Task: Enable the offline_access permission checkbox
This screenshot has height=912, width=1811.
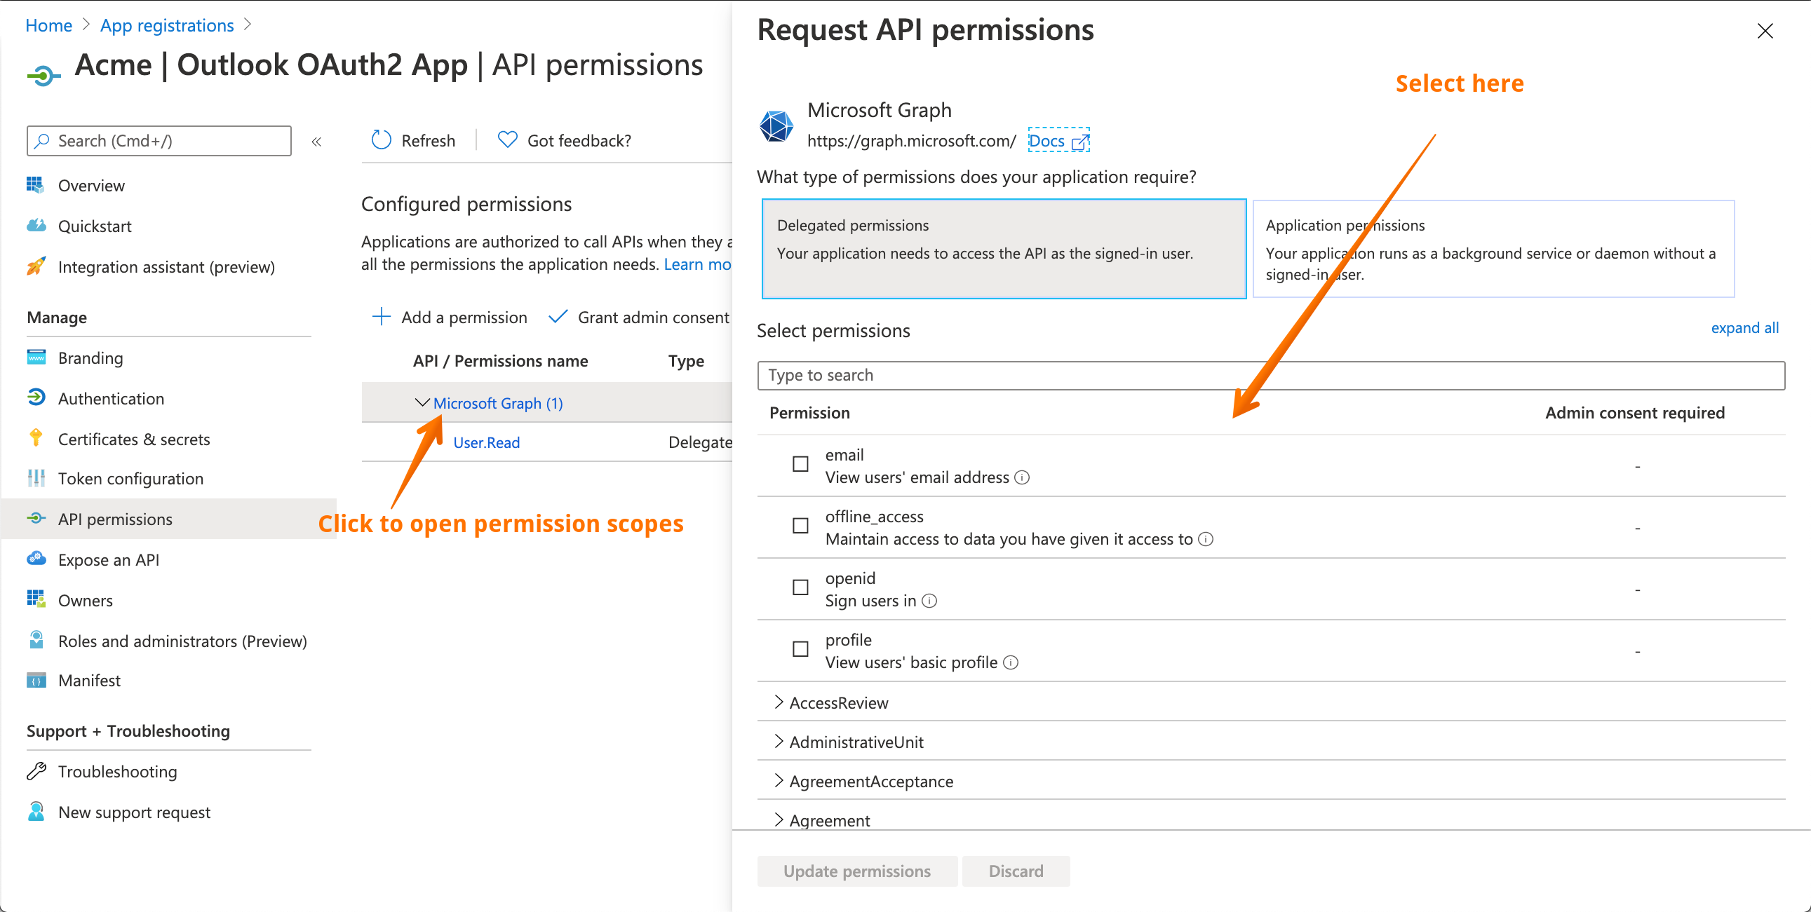Action: coord(800,526)
